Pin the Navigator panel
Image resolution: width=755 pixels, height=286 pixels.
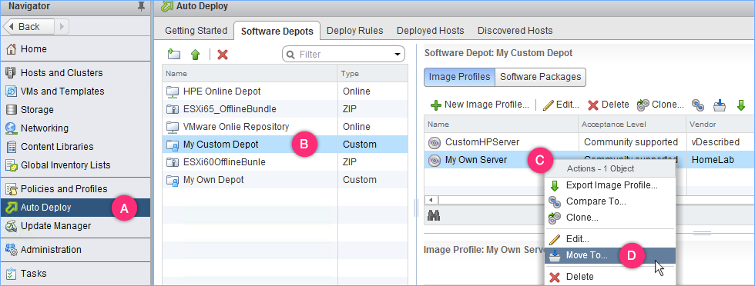[x=140, y=6]
